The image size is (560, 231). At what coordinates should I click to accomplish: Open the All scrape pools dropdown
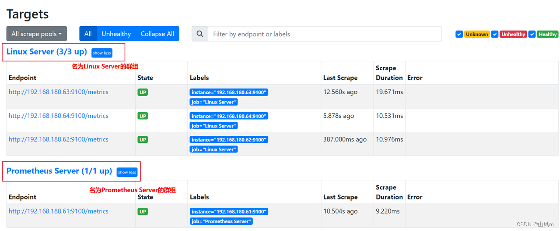coord(36,34)
